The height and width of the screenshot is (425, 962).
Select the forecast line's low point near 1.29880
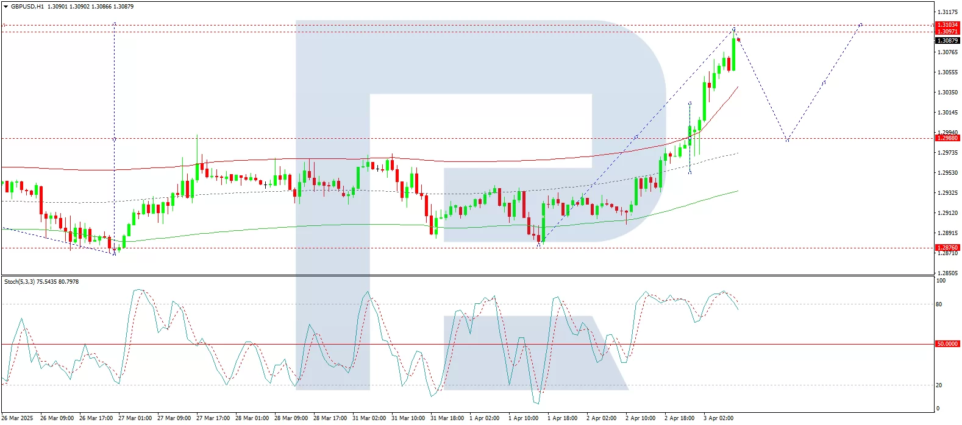pos(787,140)
